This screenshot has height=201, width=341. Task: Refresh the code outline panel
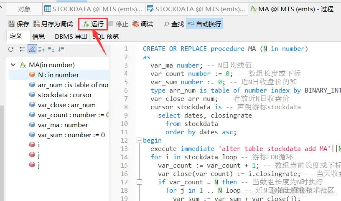click(11, 49)
